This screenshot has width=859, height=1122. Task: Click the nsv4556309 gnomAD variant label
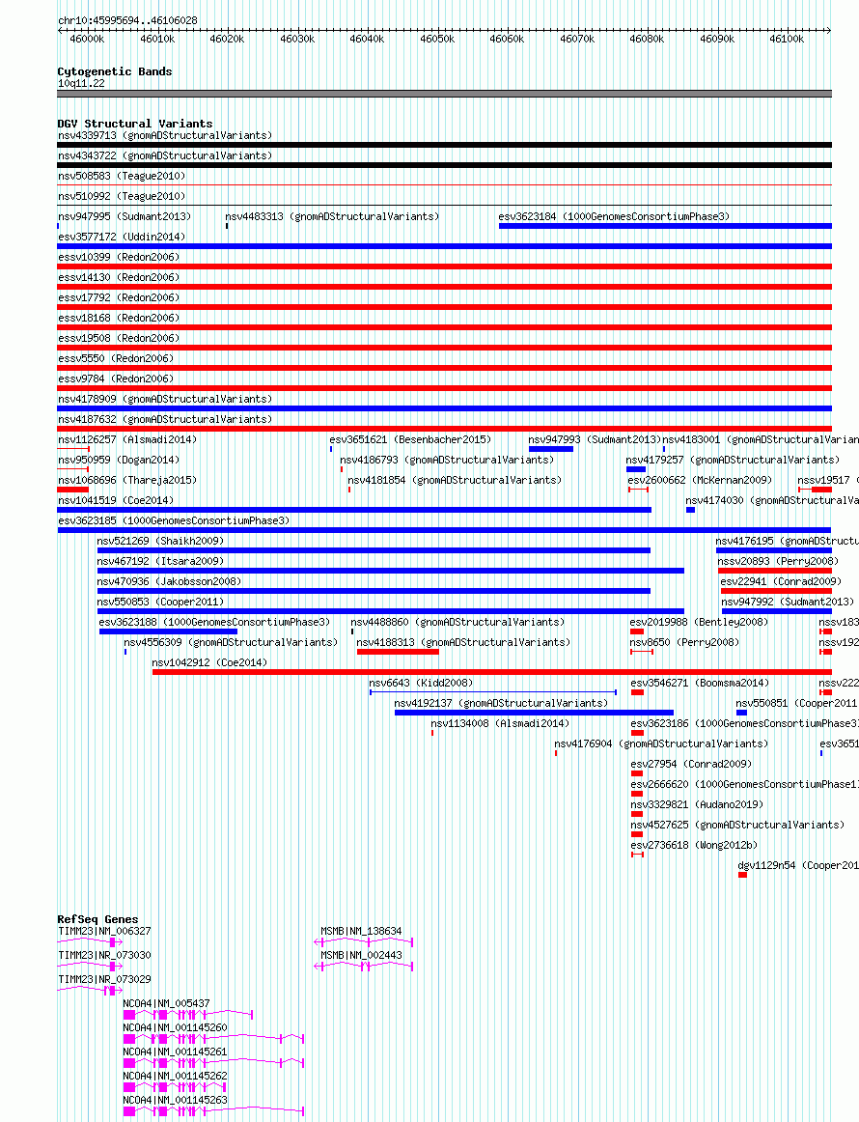[231, 642]
